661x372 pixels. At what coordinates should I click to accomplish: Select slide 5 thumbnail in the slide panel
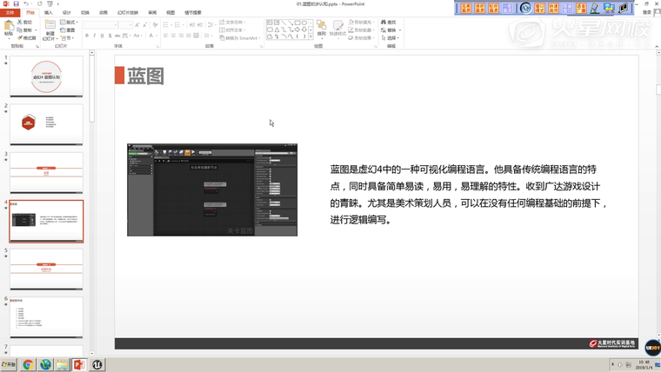click(47, 269)
